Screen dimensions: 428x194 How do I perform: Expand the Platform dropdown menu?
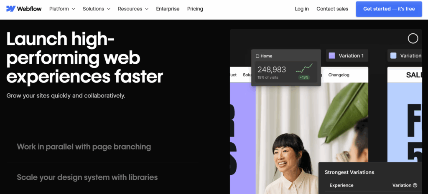click(62, 9)
